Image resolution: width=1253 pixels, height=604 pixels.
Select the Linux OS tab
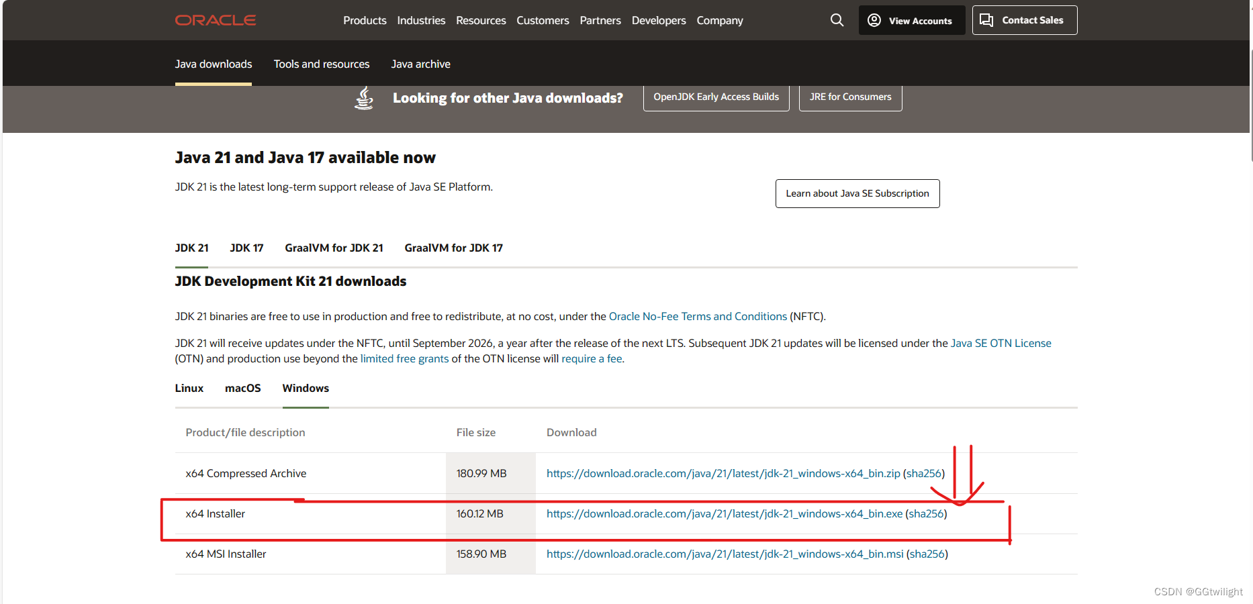tap(189, 388)
